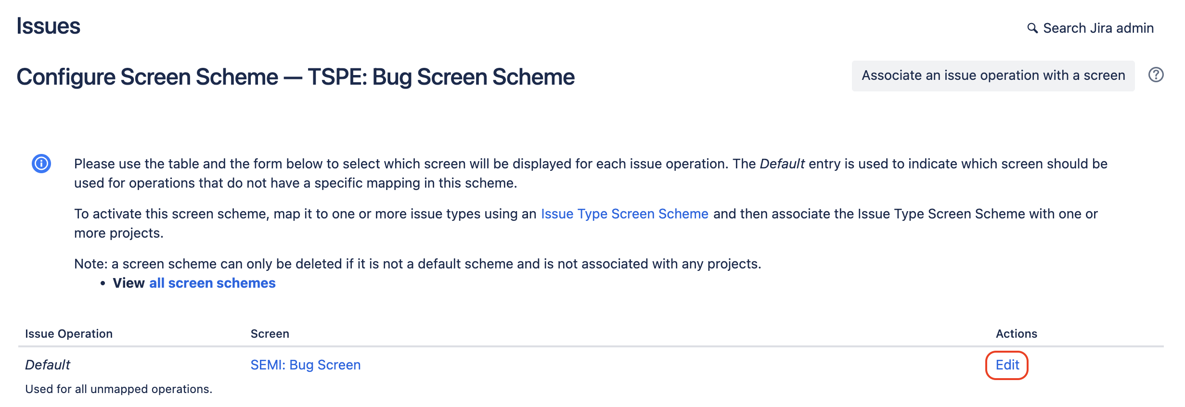Click the "Screen" column header
Screen dimensions: 1185x407
pyautogui.click(x=270, y=333)
